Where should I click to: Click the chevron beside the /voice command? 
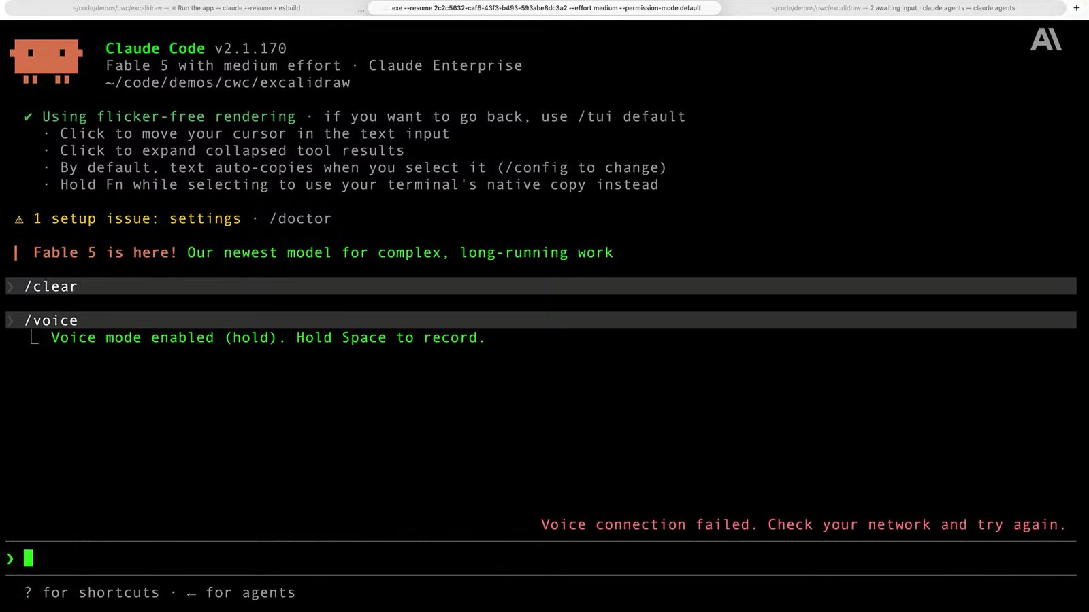pyautogui.click(x=10, y=321)
